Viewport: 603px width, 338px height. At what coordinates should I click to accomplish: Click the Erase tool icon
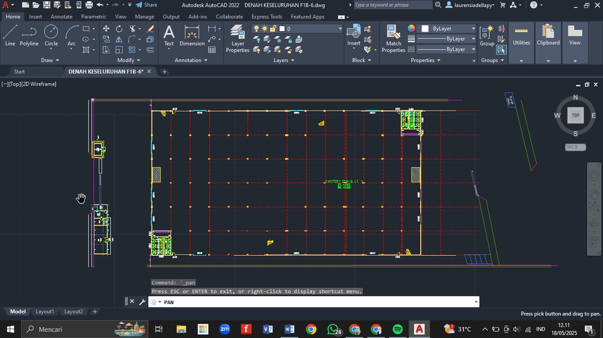pyautogui.click(x=150, y=29)
